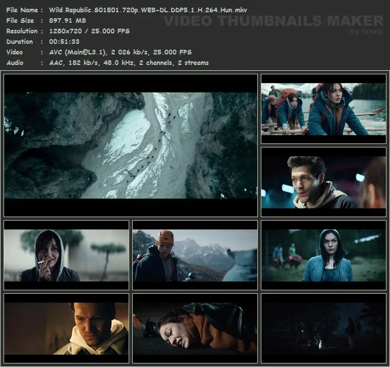Click the file size value 897.91 MB

(67, 20)
